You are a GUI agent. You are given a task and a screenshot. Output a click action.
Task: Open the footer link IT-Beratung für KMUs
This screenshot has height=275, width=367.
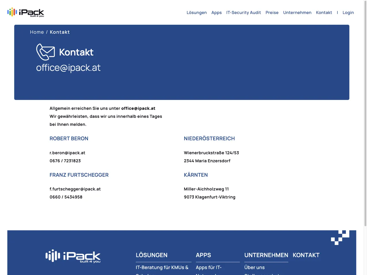coord(162,268)
